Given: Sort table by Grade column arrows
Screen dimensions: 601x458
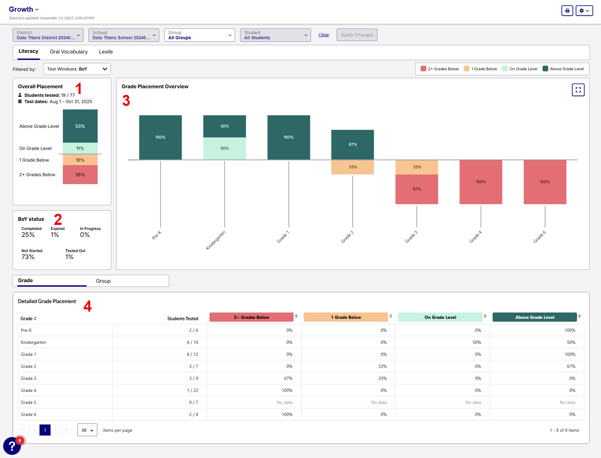Looking at the screenshot, I should 35,319.
